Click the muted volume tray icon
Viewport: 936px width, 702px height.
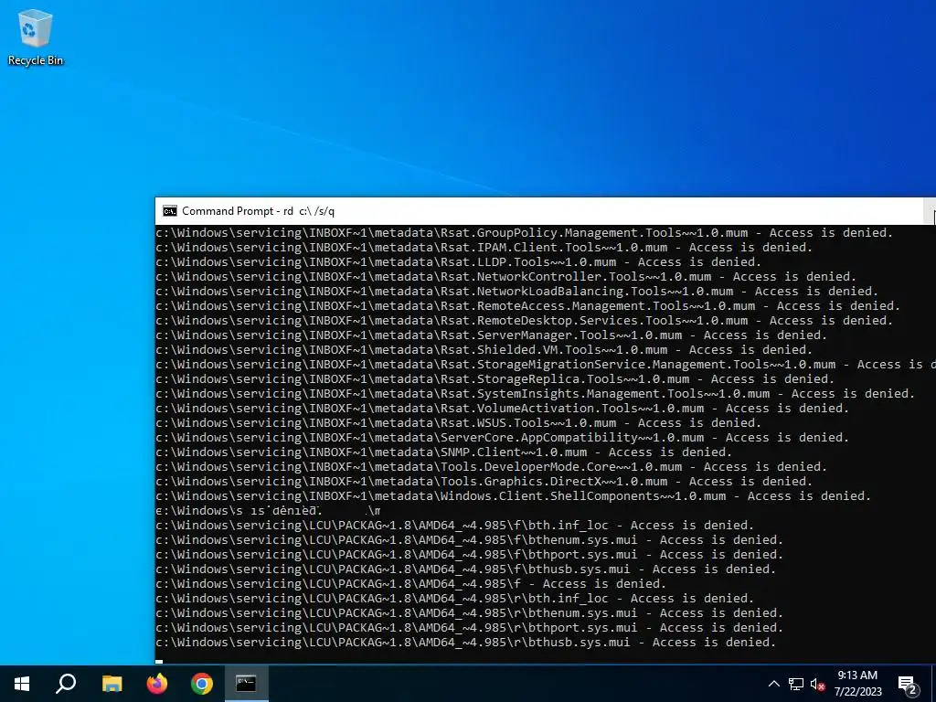click(x=818, y=684)
